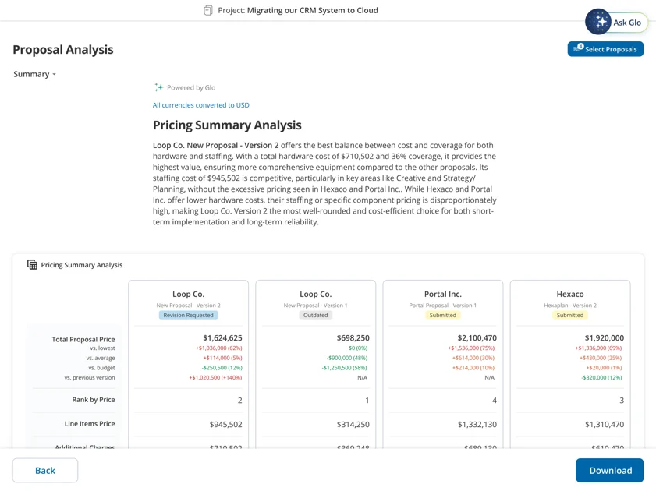Open the Summary dropdown
Viewport: 656px width, 491px height.
34,74
